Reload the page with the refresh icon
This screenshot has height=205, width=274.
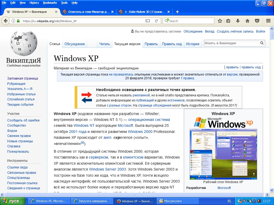click(x=156, y=21)
